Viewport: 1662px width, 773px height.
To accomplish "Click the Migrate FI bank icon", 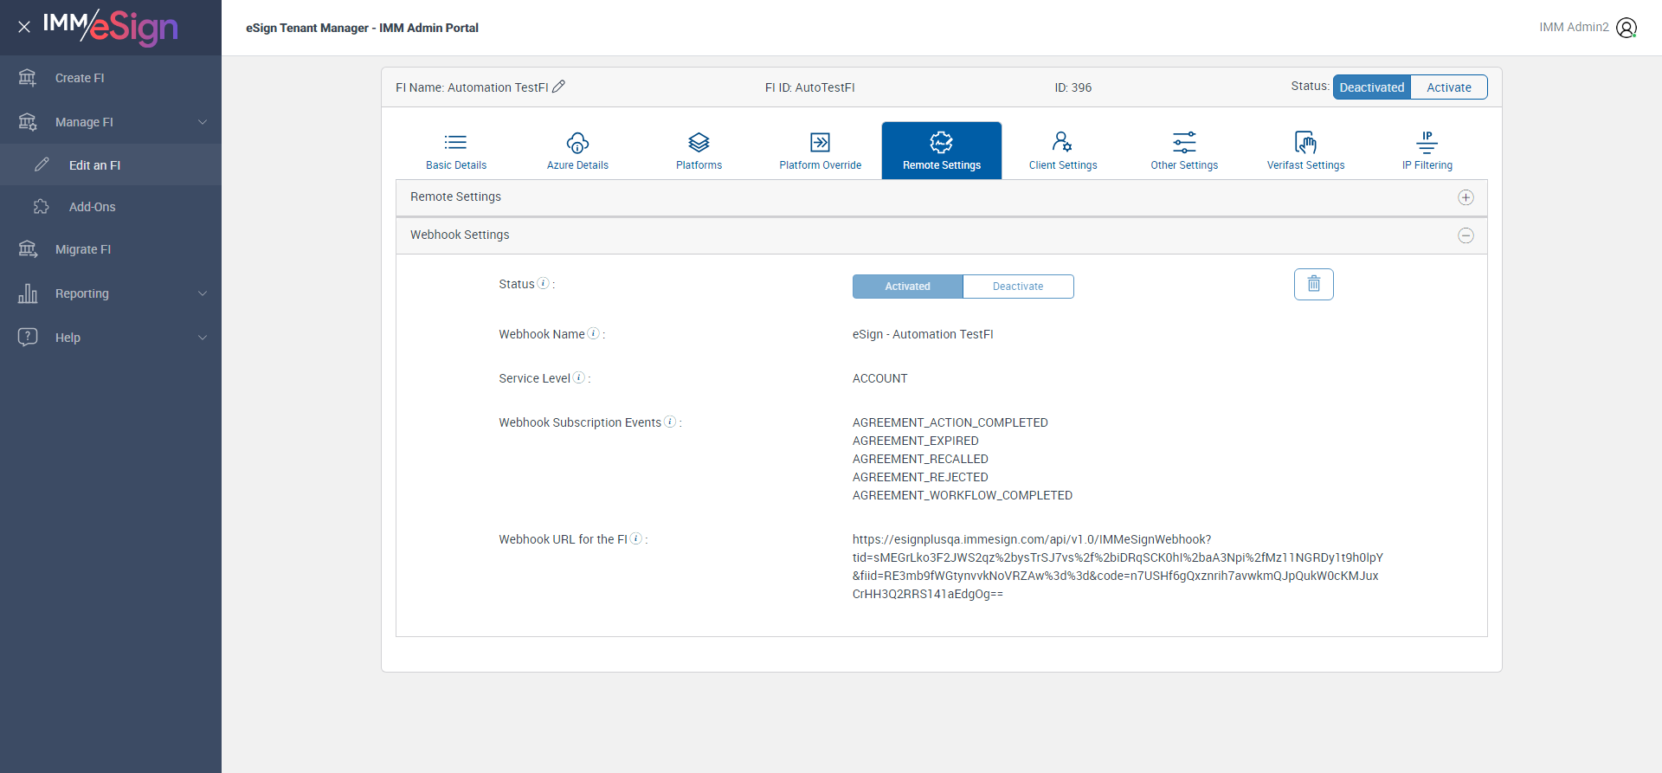I will tap(28, 249).
